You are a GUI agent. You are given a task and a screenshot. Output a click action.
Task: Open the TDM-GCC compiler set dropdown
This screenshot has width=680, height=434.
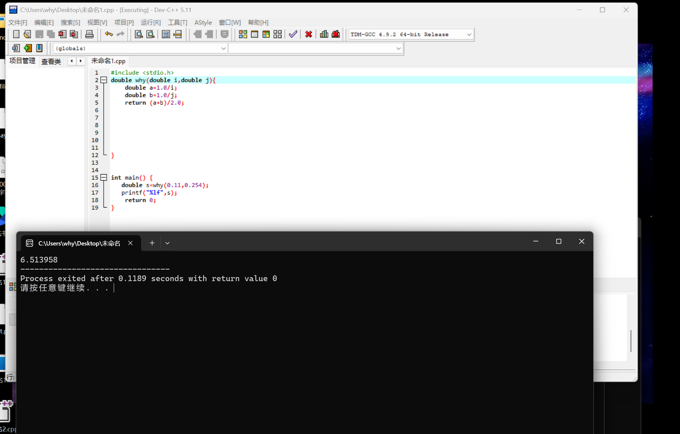pos(469,34)
